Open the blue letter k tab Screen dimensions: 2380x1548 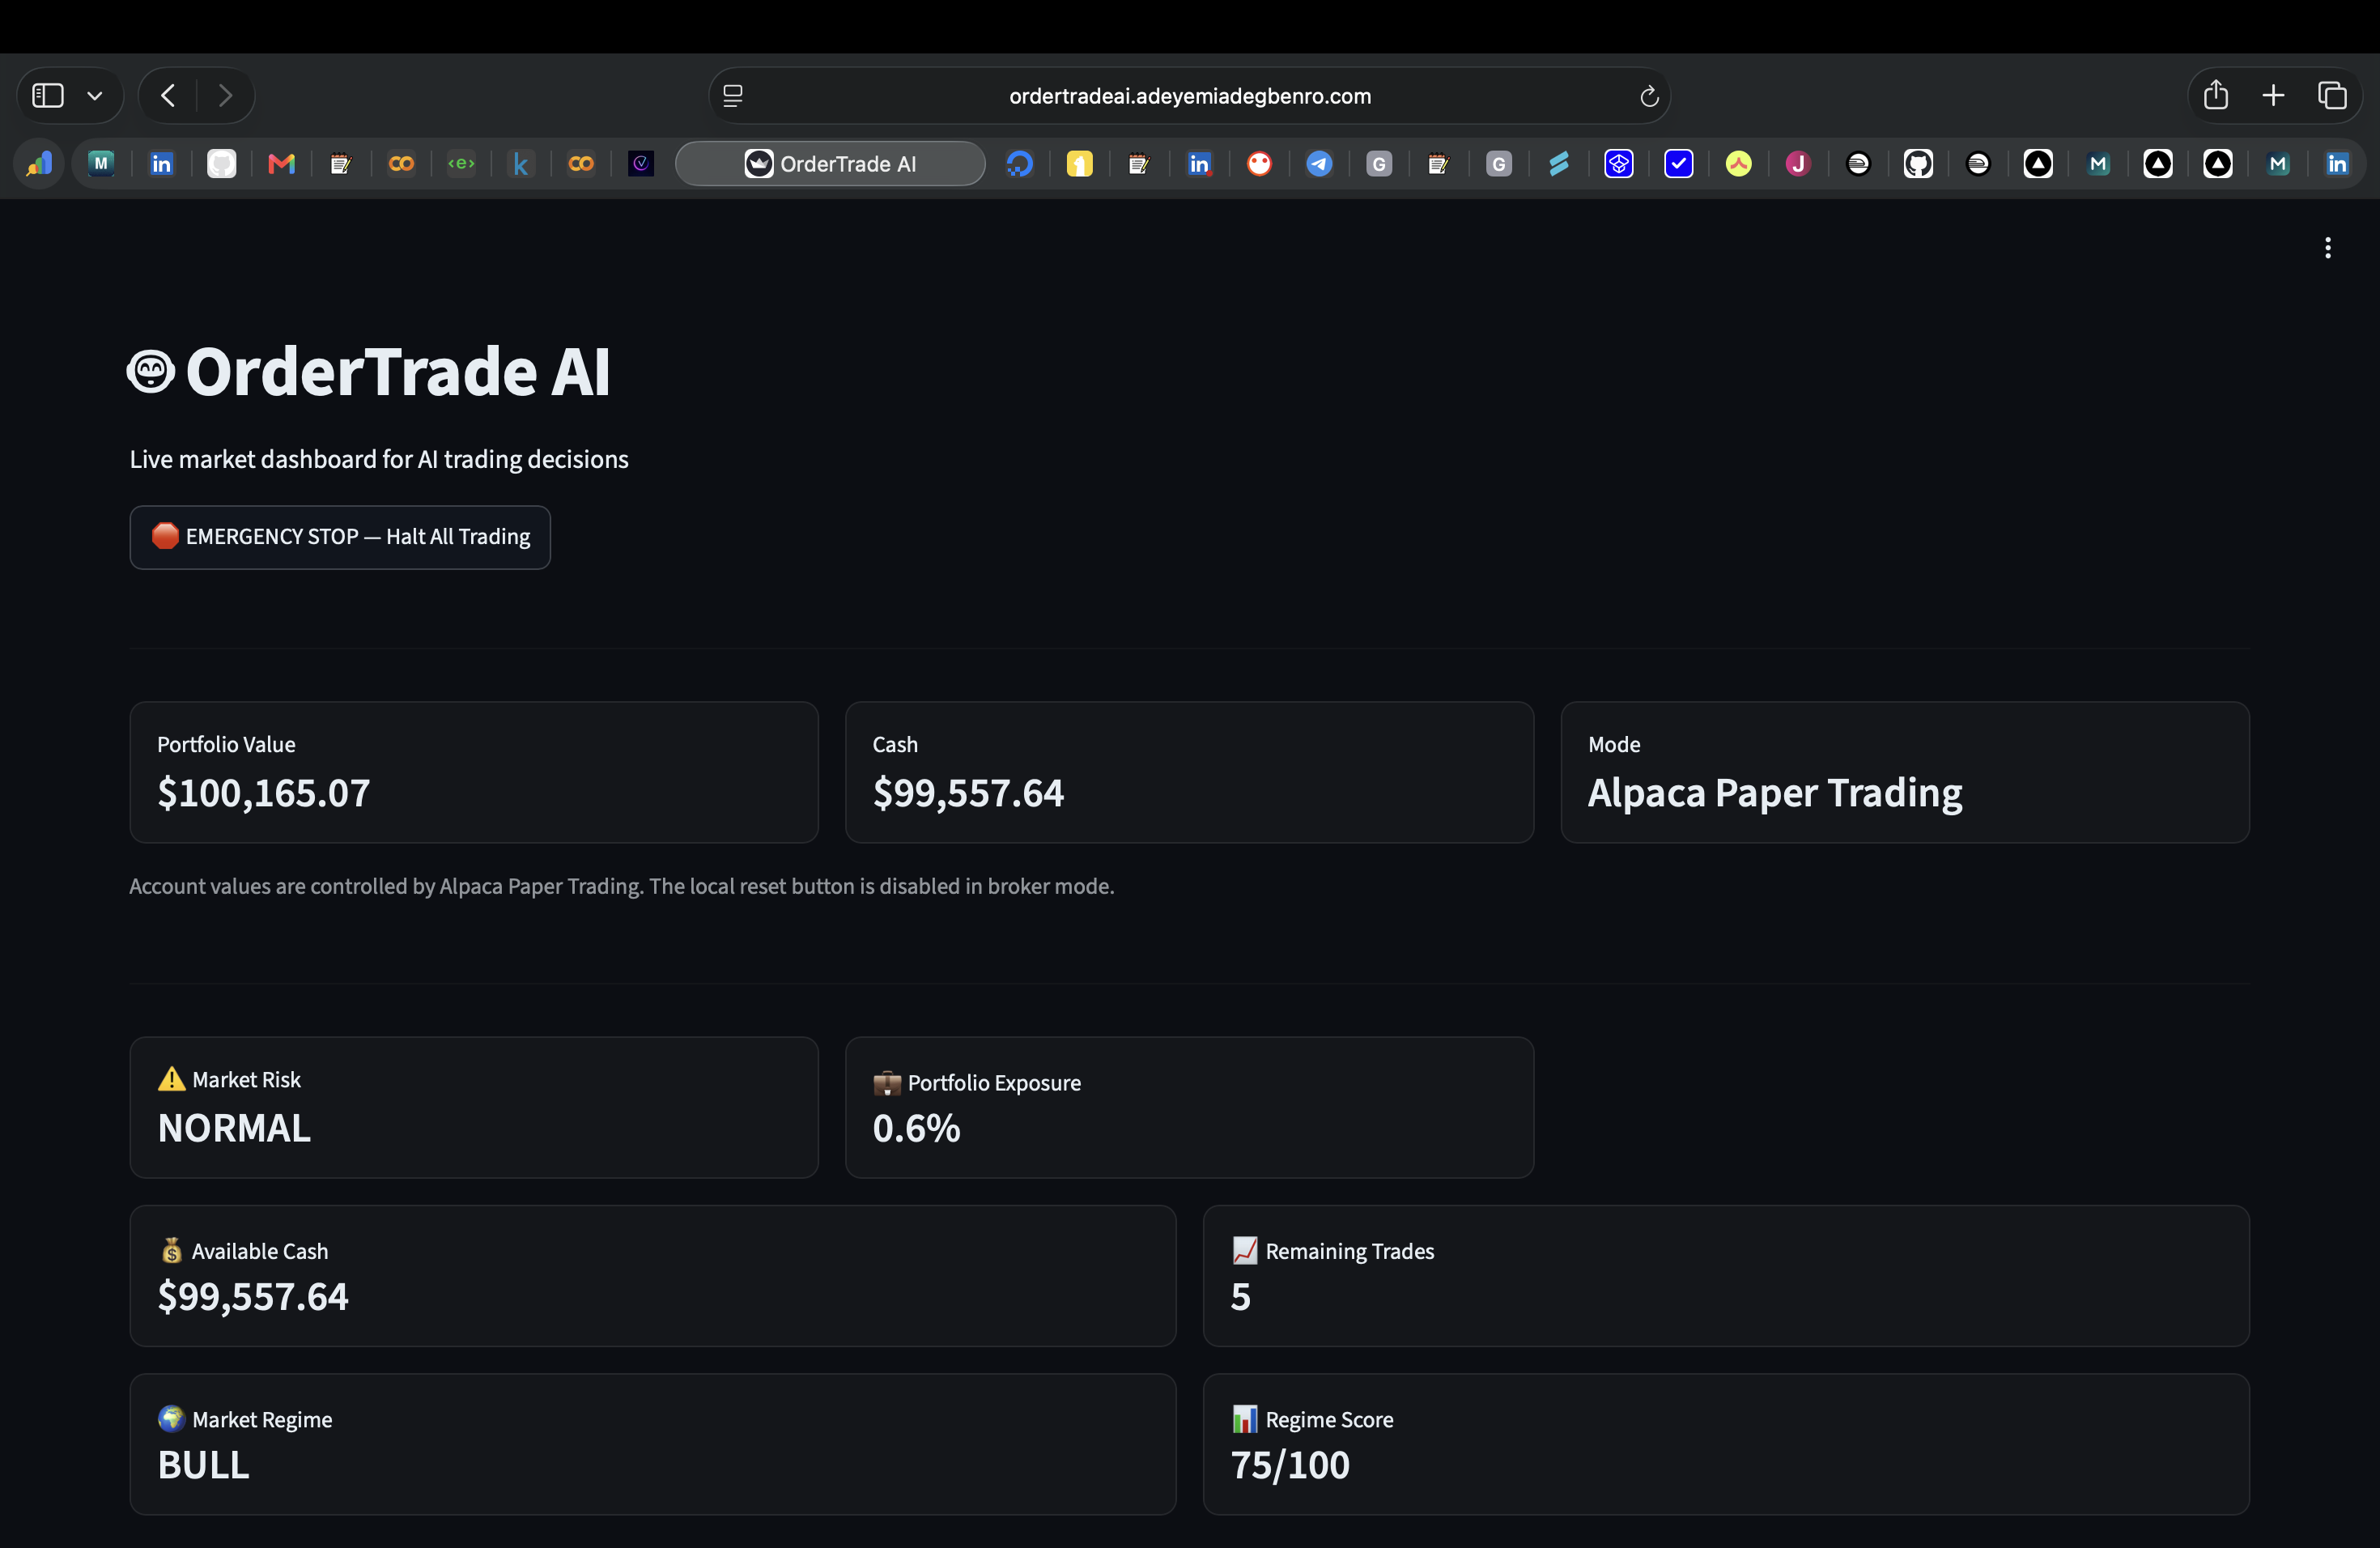[521, 164]
